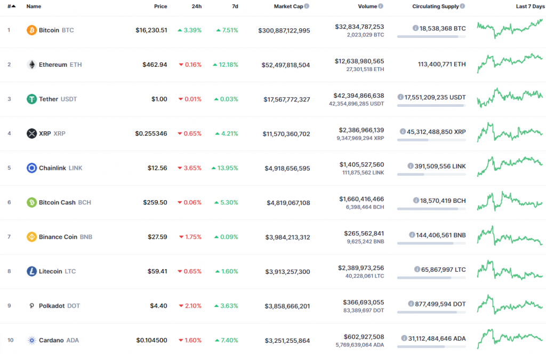546x354 pixels.
Task: Open Ethereum last 7 days sparkline chart
Action: point(510,63)
